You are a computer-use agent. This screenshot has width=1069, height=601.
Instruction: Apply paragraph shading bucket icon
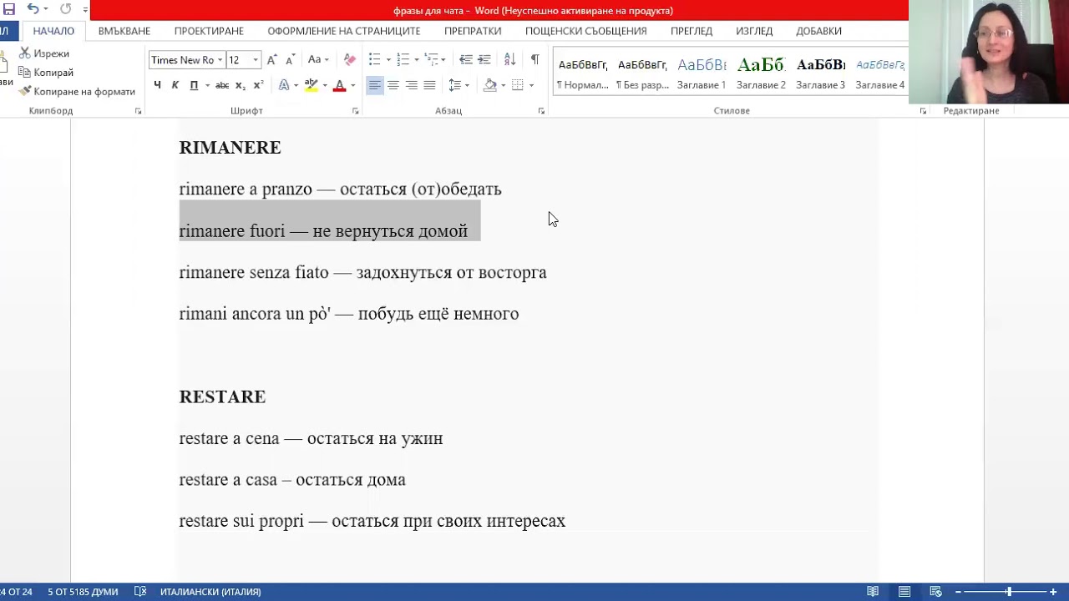(490, 85)
